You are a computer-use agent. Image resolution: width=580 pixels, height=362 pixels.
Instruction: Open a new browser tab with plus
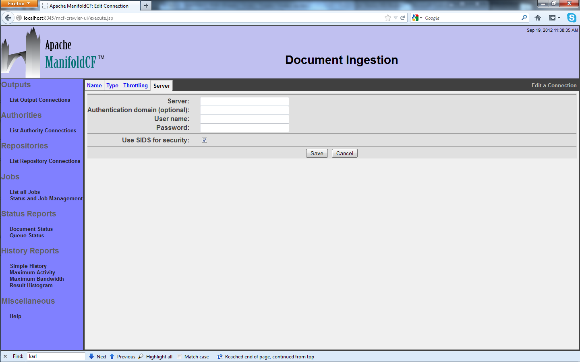click(146, 6)
